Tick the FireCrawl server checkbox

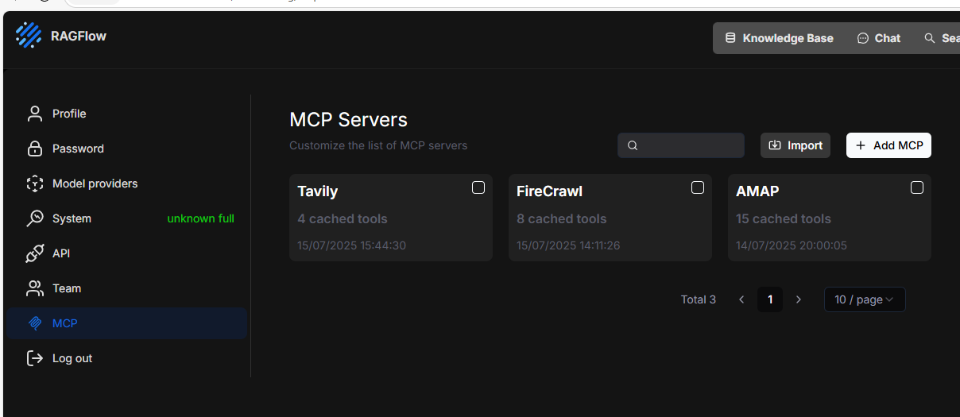click(698, 187)
